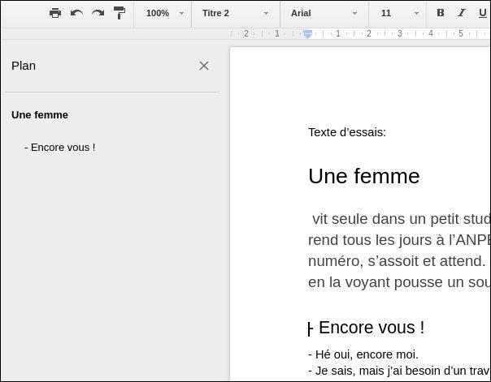
Task: Toggle italic formatting
Action: 461,13
